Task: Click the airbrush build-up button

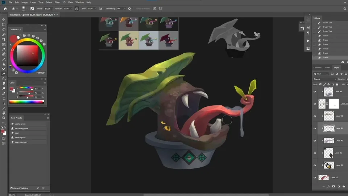Action: [100, 9]
